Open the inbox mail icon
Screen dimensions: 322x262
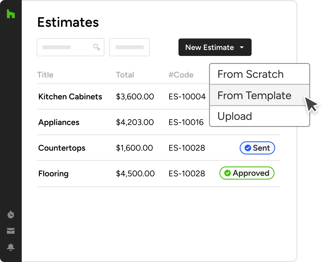click(11, 231)
